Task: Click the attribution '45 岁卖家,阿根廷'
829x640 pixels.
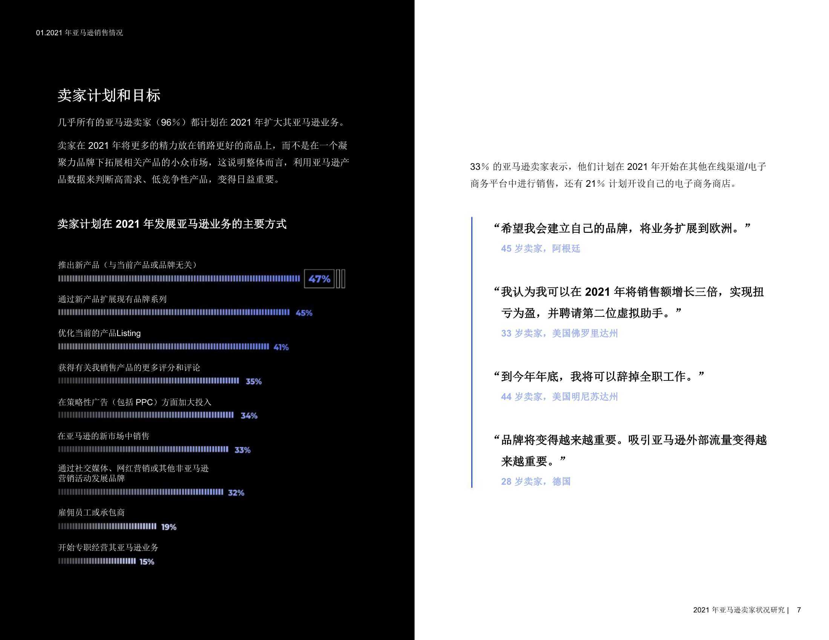Action: (x=541, y=249)
